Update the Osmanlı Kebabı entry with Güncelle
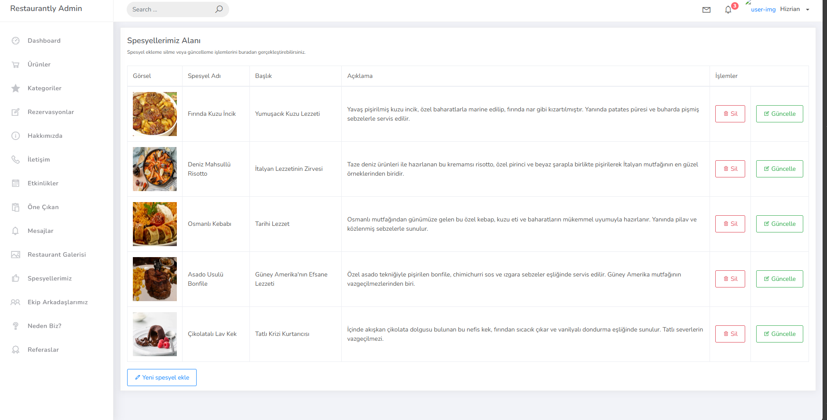This screenshot has width=827, height=420. (x=779, y=224)
